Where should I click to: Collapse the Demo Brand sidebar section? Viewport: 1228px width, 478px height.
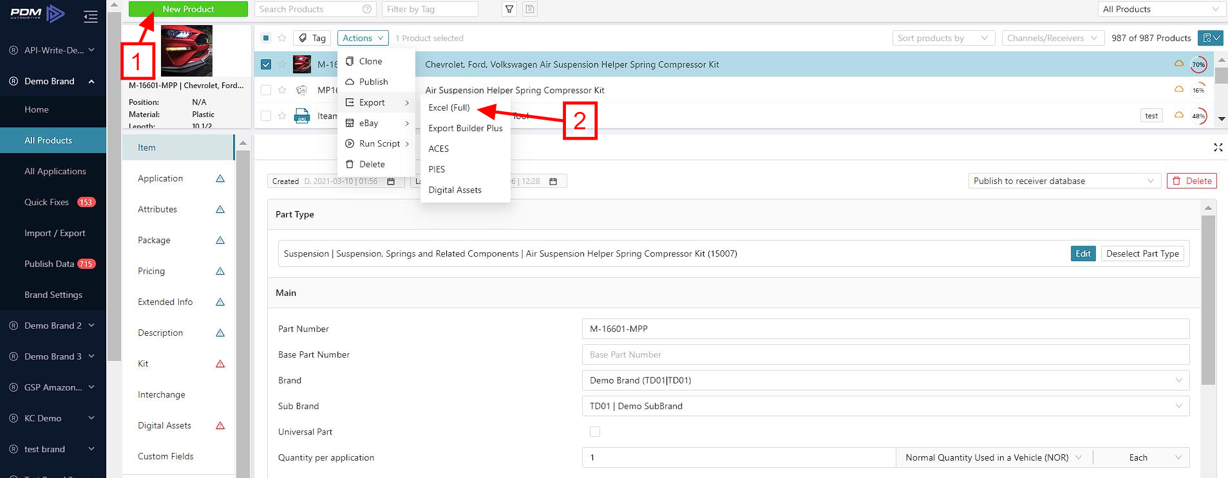coord(91,81)
